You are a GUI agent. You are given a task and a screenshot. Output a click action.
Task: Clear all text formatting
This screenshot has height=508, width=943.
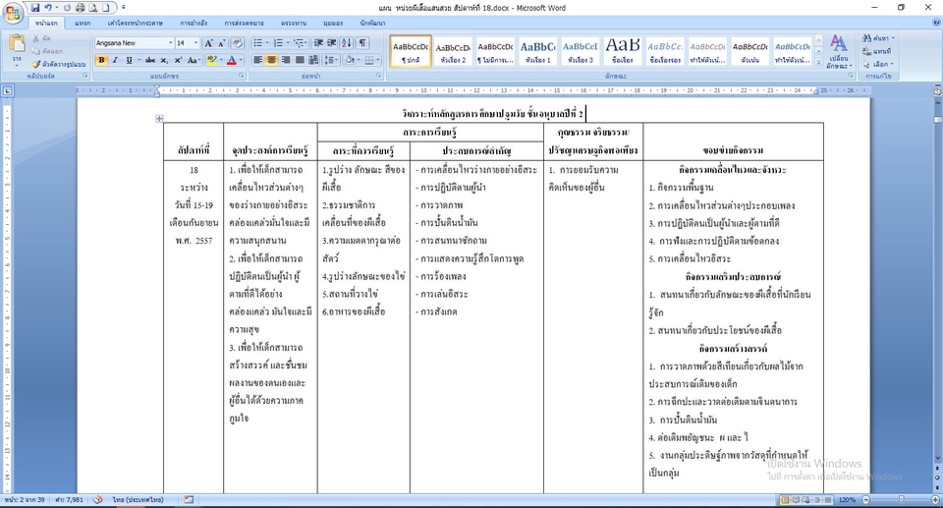point(238,42)
